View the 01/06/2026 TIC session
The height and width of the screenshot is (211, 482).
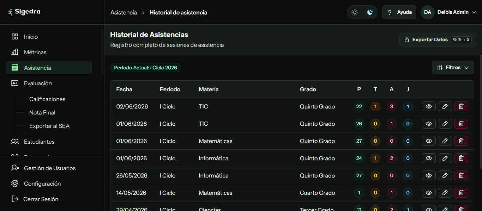429,124
